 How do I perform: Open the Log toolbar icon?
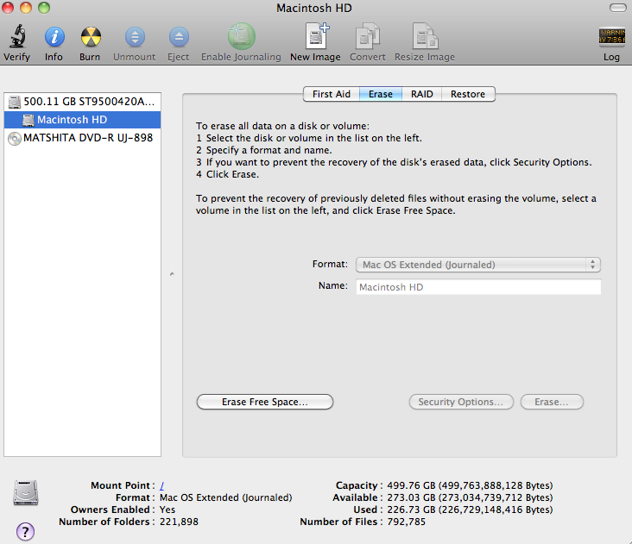click(x=611, y=36)
